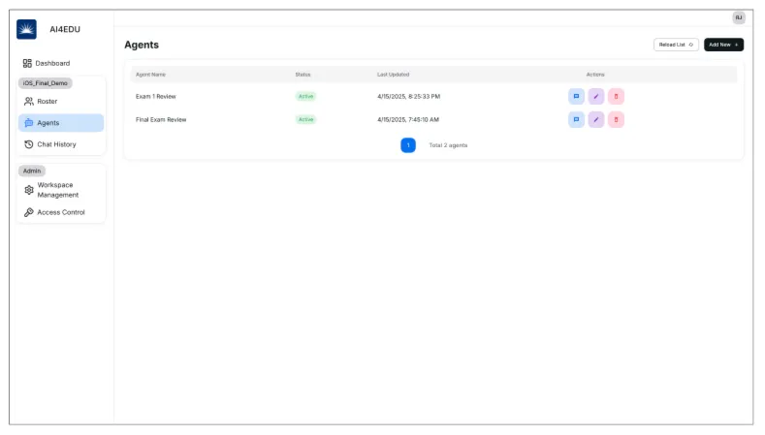The width and height of the screenshot is (765, 435).
Task: Click the Final Exam Review row name
Action: (x=161, y=119)
